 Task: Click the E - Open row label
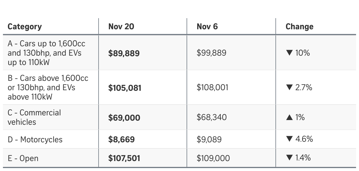click(x=23, y=158)
